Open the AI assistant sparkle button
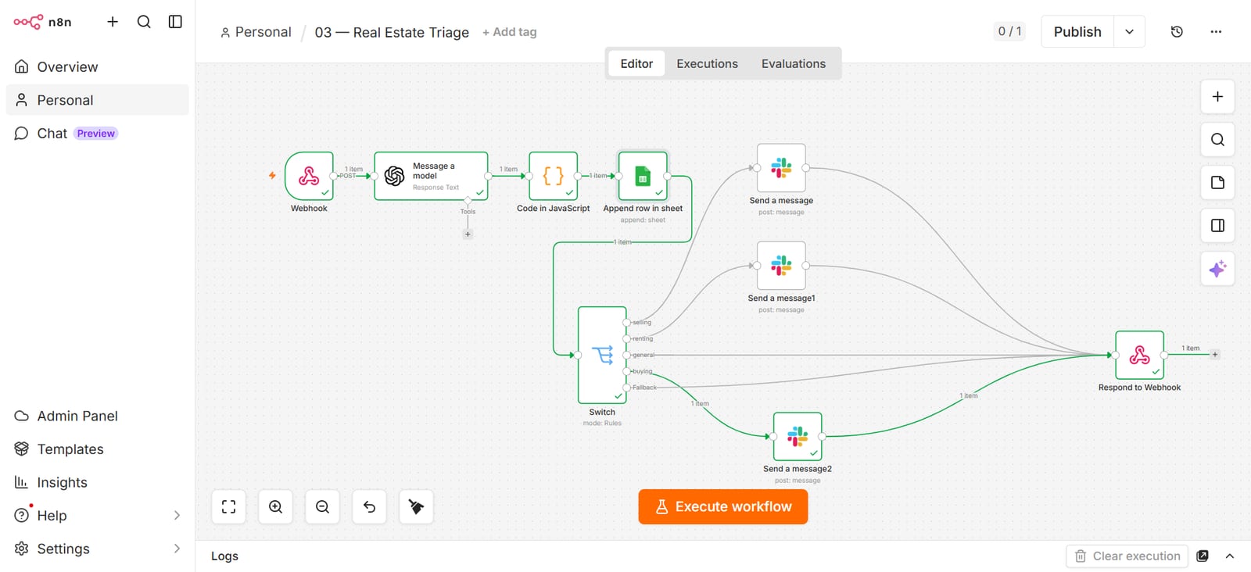 click(1217, 270)
